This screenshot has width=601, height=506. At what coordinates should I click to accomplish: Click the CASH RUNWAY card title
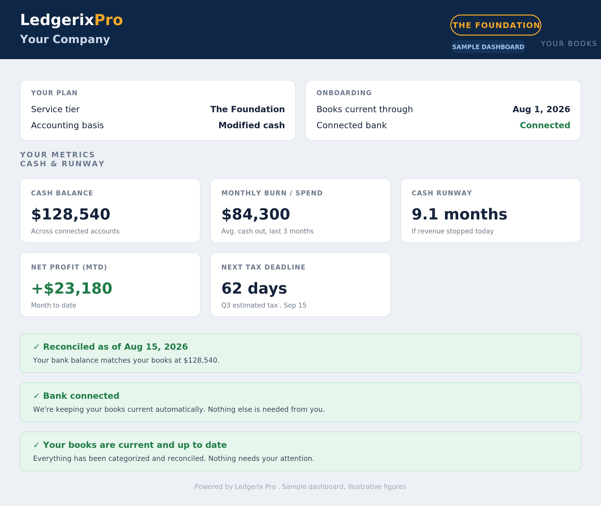point(441,193)
